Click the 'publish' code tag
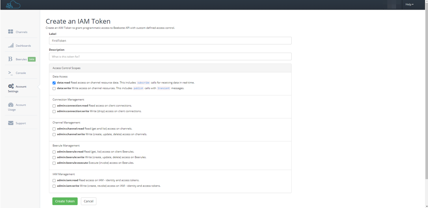The width and height of the screenshot is (428, 208). (x=138, y=88)
